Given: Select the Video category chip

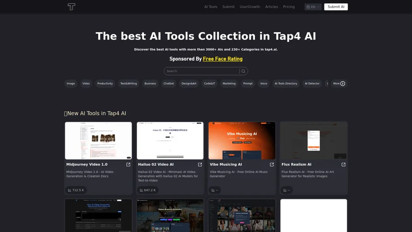Looking at the screenshot, I should (86, 84).
